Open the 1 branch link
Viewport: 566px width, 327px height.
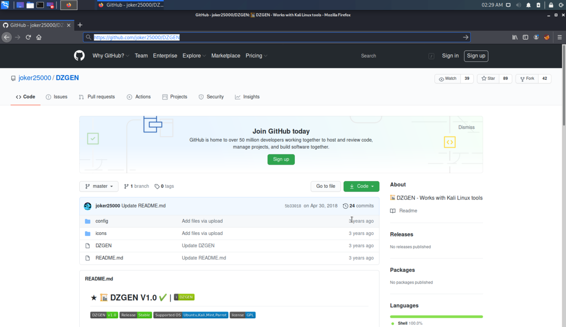pyautogui.click(x=136, y=186)
